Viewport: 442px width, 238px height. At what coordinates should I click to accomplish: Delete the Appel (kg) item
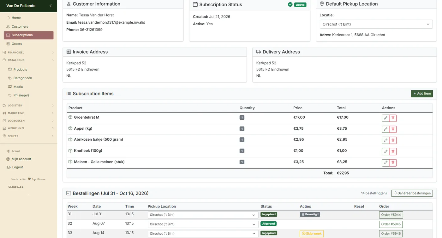393,129
